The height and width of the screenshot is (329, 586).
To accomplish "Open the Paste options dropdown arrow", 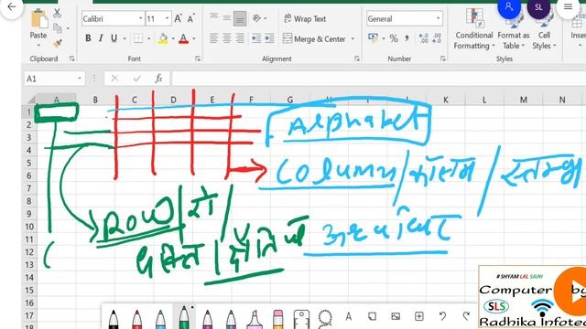I will point(38,46).
